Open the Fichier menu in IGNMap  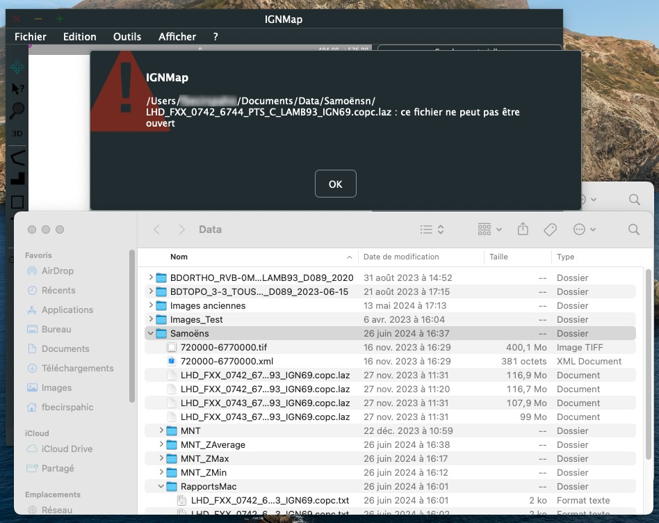point(31,37)
